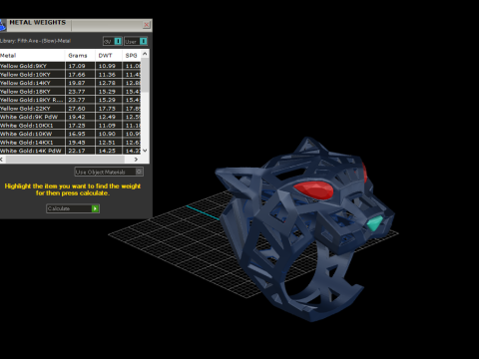Click the 11.09 DWT cell
This screenshot has width=479, height=359.
tap(109, 126)
